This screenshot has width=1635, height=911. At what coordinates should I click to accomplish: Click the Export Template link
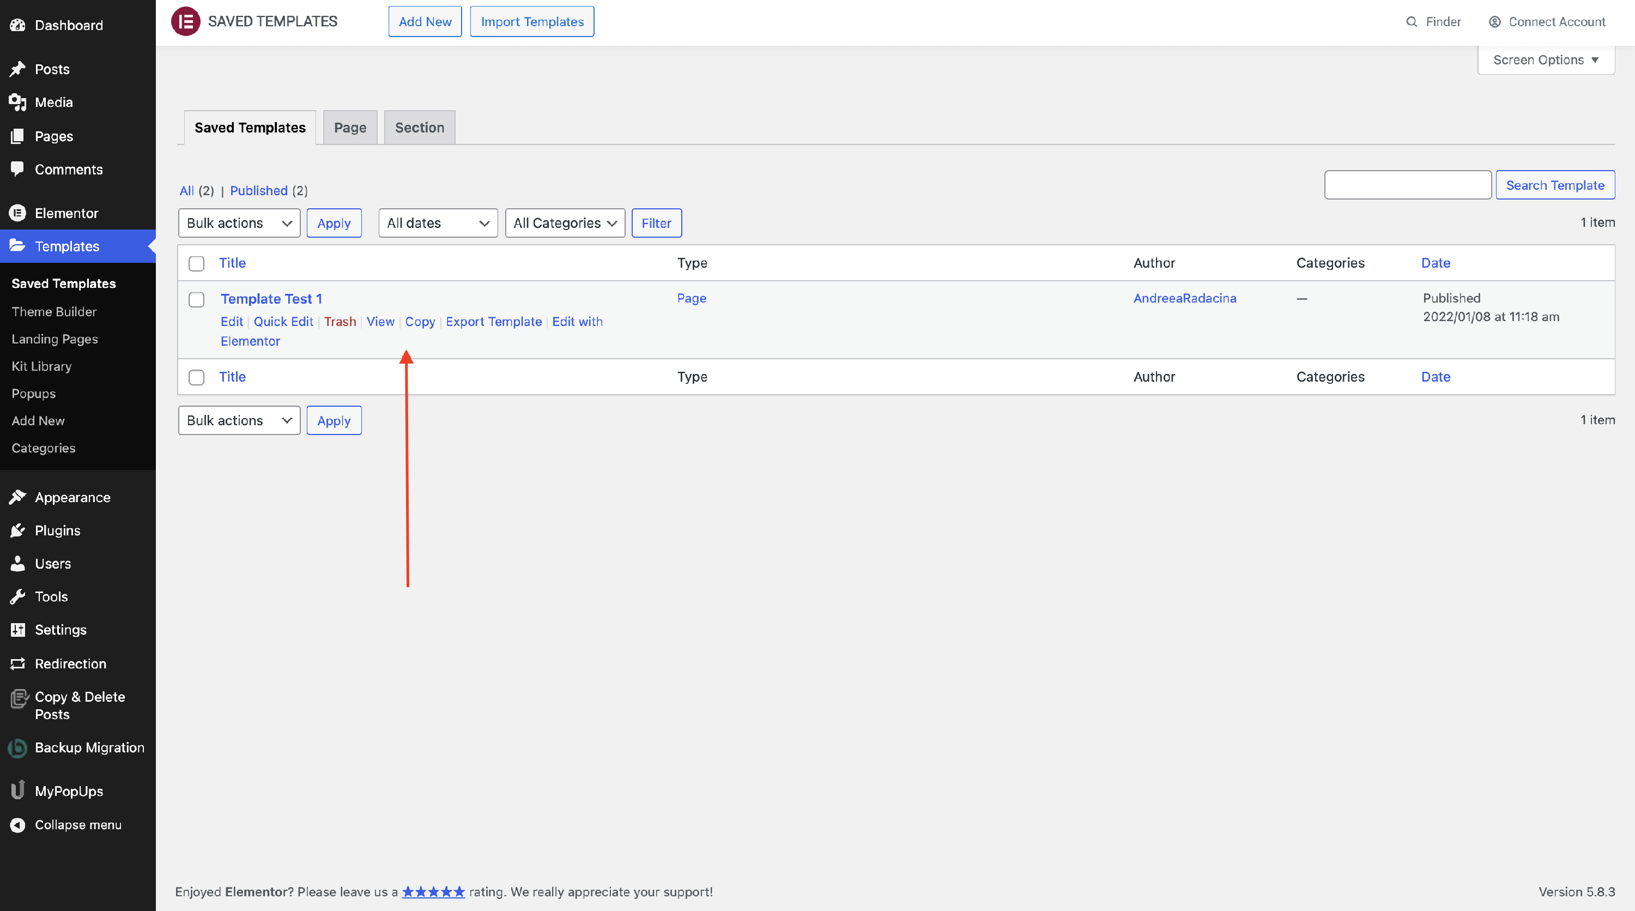click(x=493, y=321)
